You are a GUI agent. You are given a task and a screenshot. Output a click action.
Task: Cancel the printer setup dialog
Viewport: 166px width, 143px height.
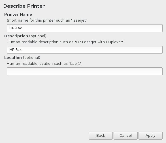[125, 136]
